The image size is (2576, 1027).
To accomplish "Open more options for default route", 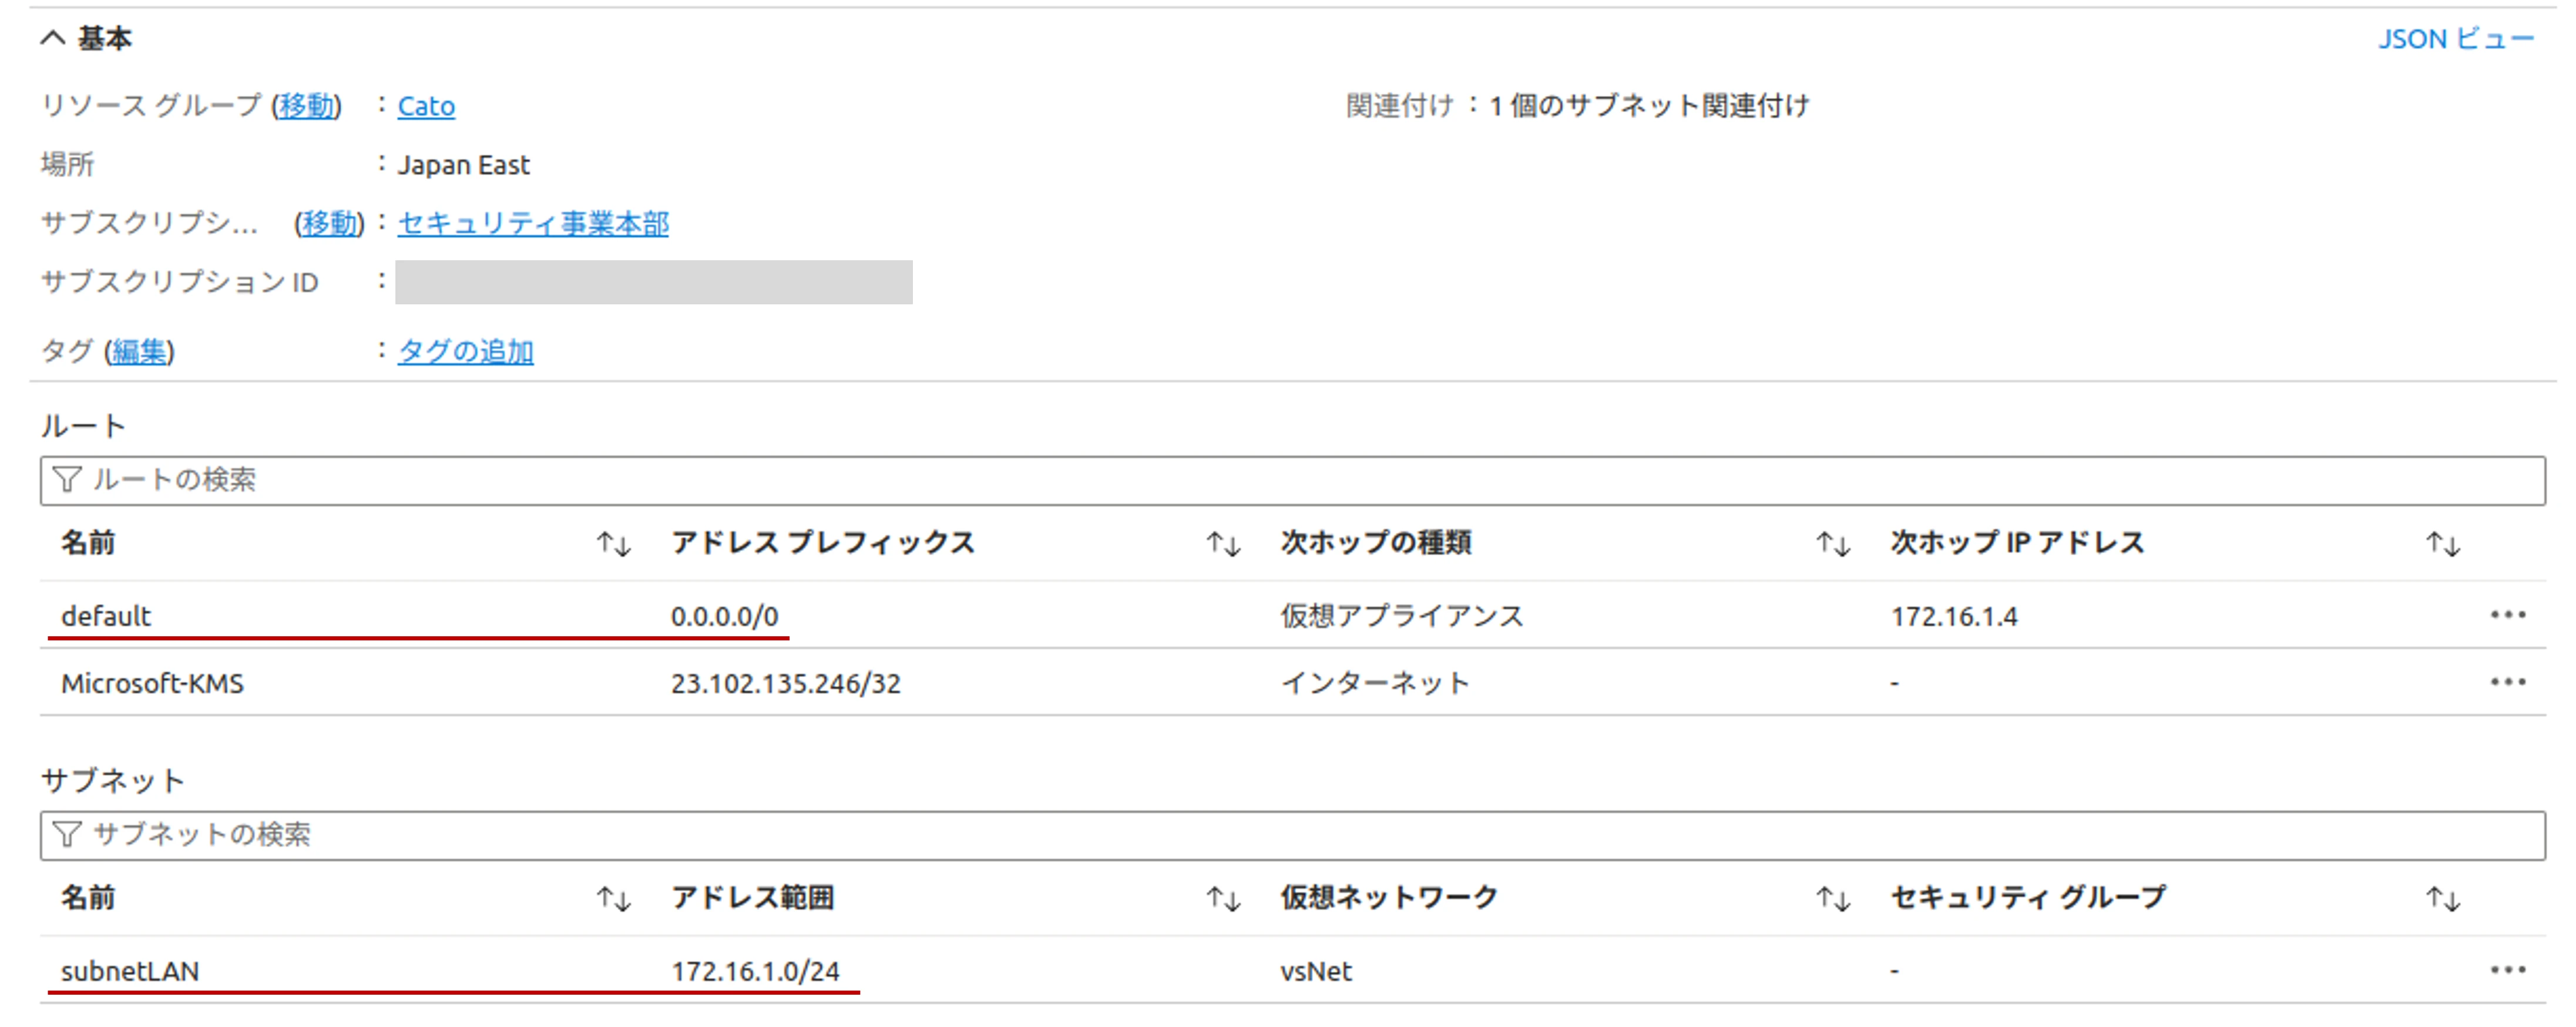I will coord(2507,615).
